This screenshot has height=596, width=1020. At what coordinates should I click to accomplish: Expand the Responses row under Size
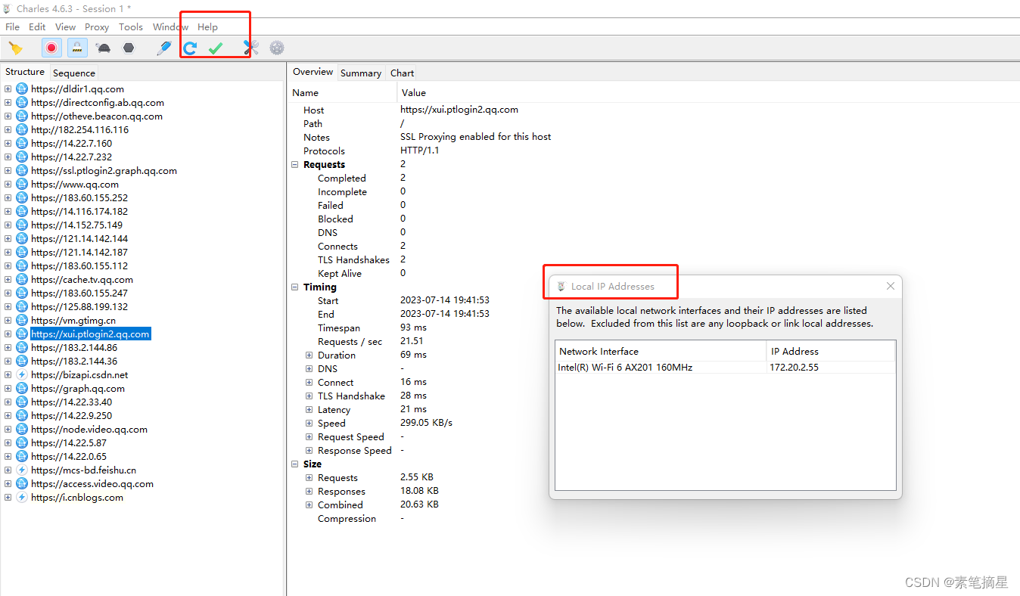click(x=309, y=491)
